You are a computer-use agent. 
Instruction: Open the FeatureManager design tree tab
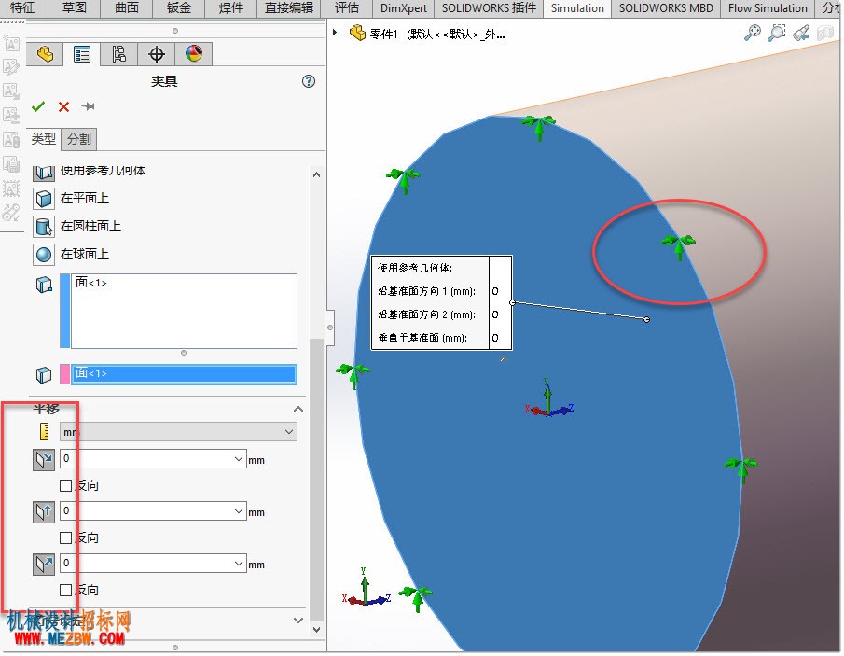[45, 54]
